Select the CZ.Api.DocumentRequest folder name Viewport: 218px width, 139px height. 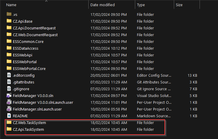34,28
